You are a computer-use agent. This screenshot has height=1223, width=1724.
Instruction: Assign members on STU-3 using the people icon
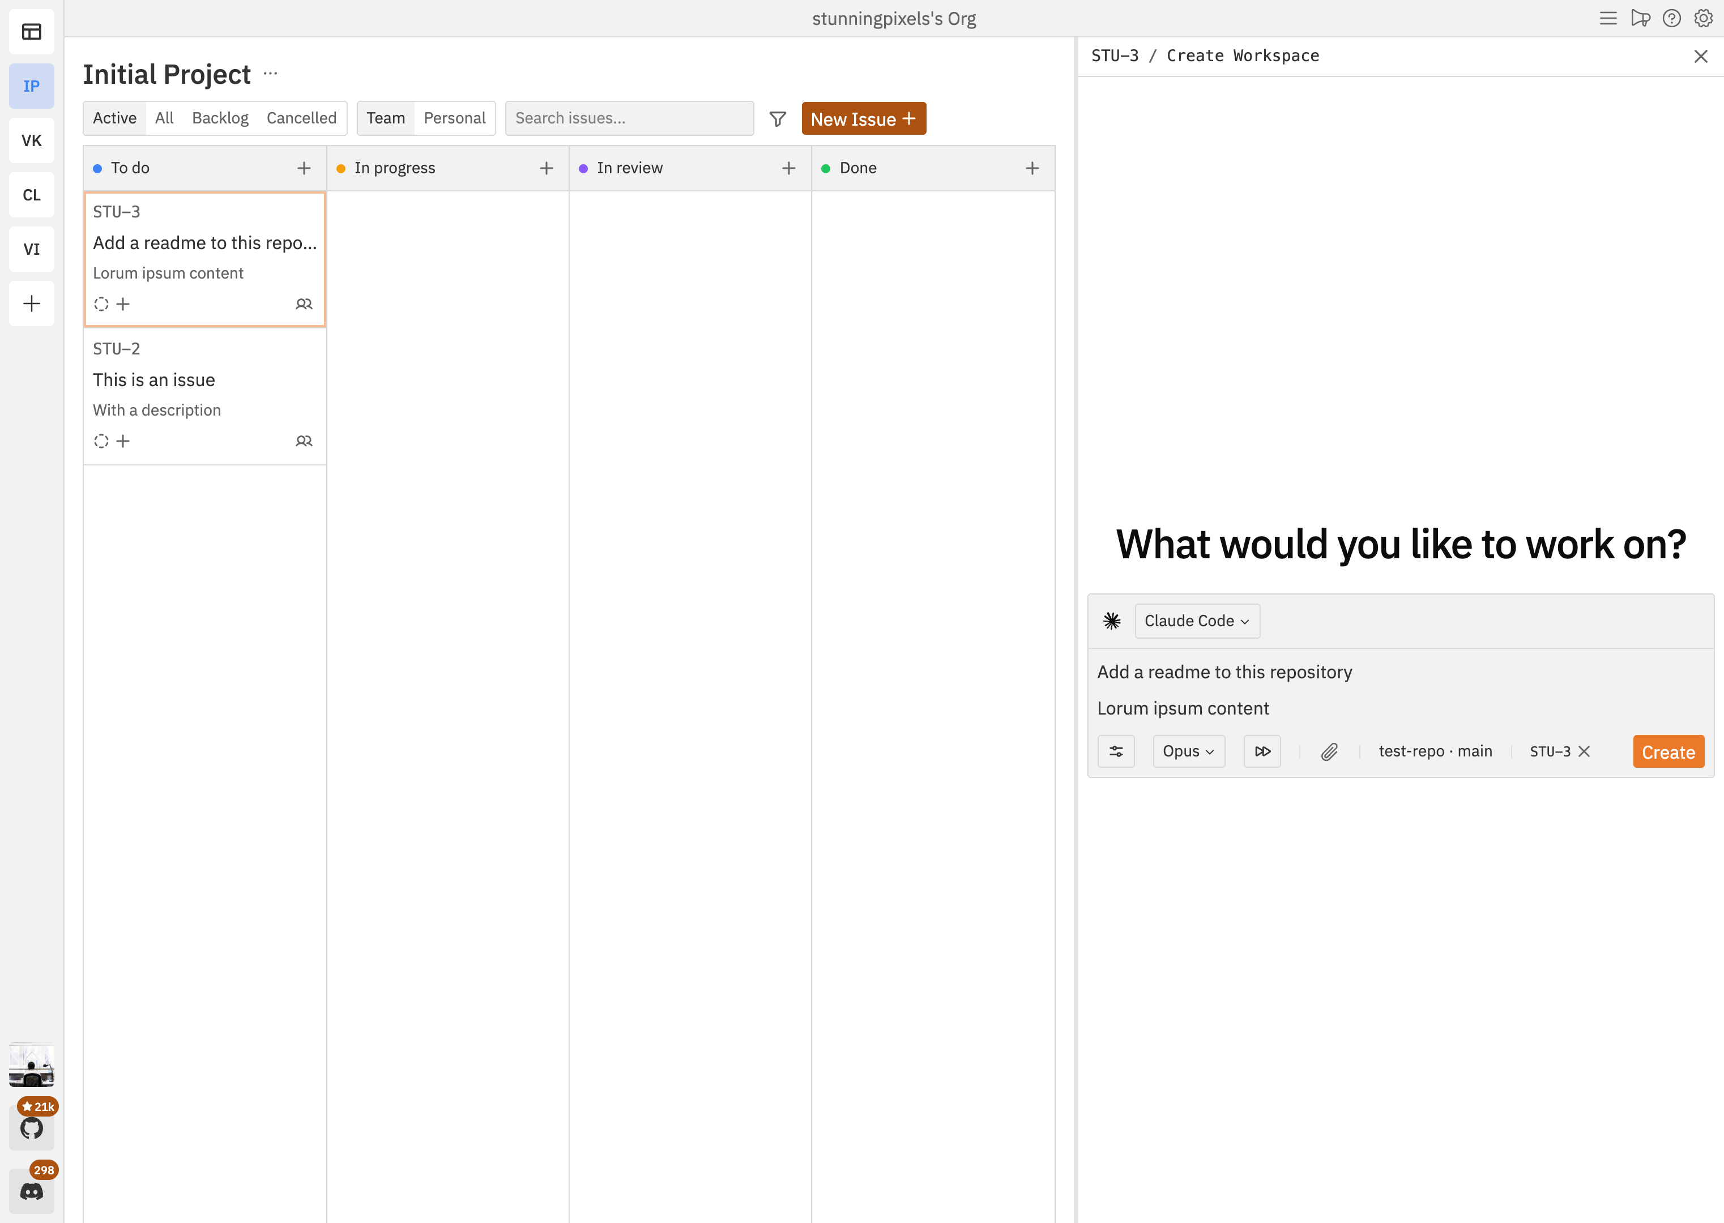coord(304,303)
